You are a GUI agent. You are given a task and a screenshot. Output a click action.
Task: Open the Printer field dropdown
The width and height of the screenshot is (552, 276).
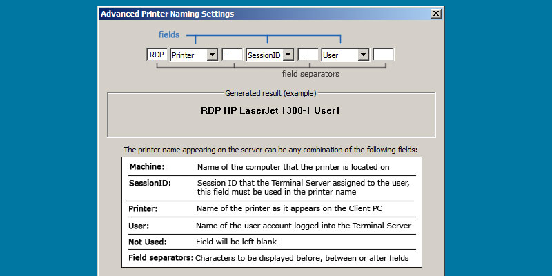pos(212,55)
